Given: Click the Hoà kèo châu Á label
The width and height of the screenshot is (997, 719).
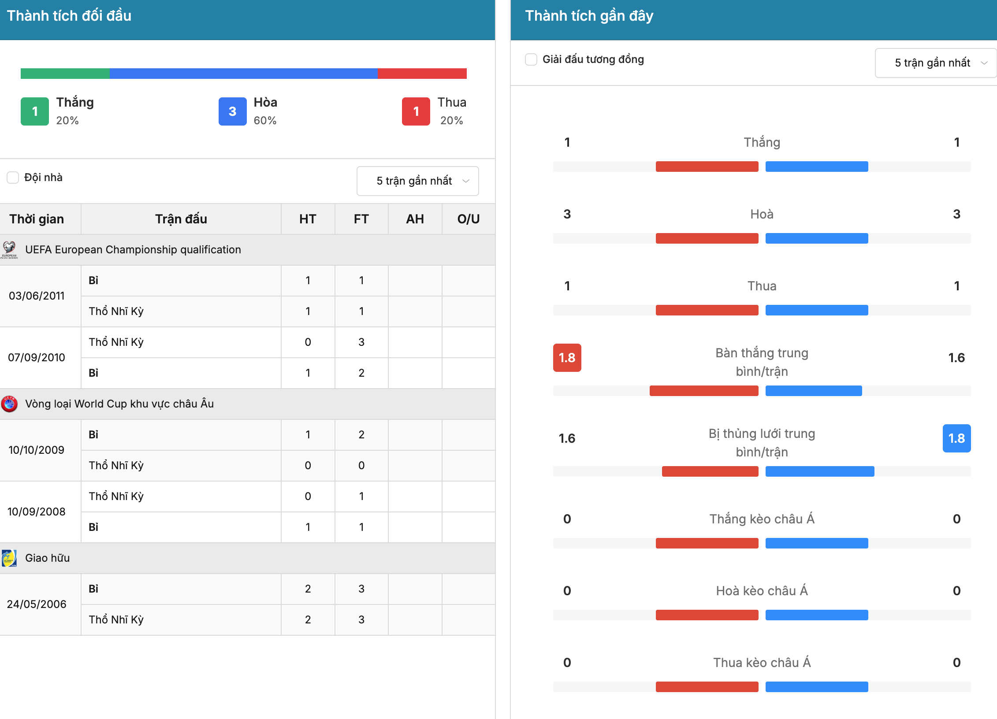Looking at the screenshot, I should [762, 591].
